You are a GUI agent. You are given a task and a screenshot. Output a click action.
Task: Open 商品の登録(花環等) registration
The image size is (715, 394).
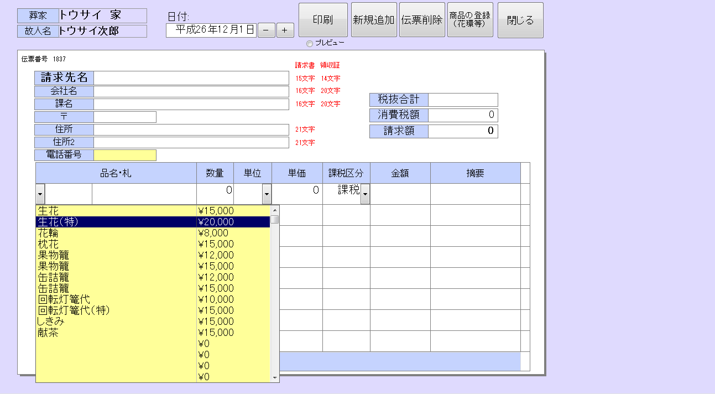click(470, 20)
